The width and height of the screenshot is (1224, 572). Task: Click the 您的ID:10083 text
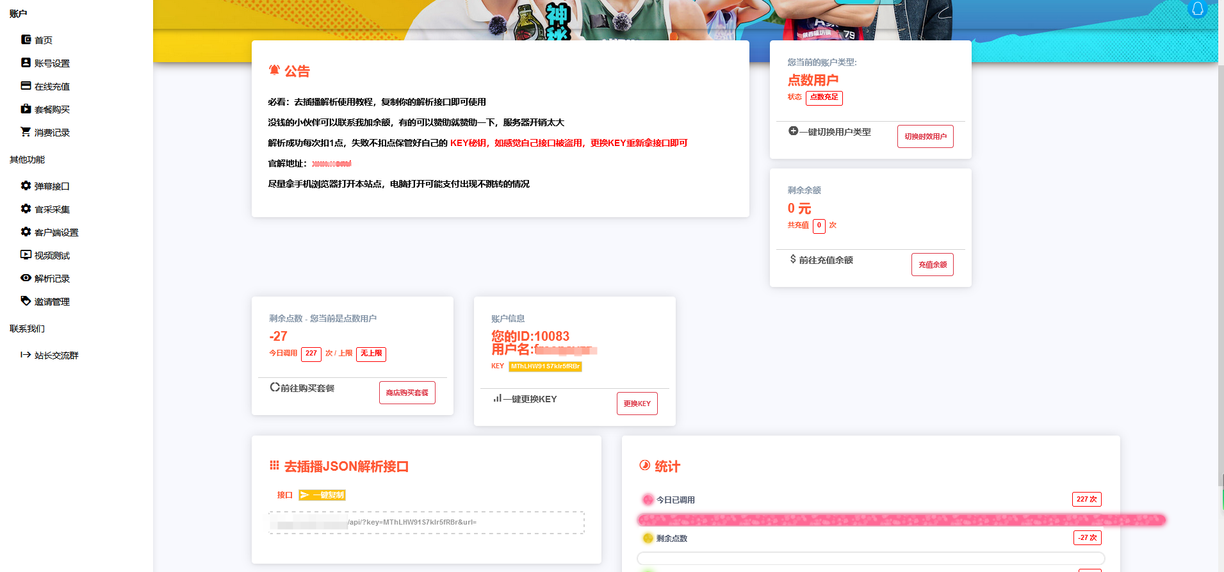(530, 336)
